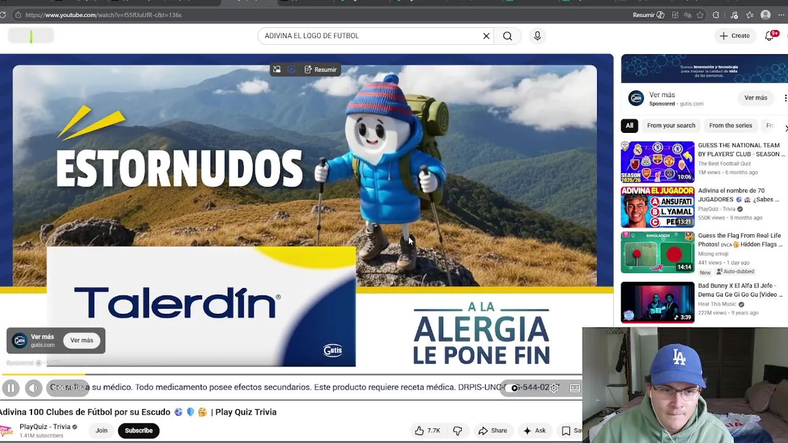Click The Best Football Quiz channel name
This screenshot has width=788, height=443.
tap(725, 164)
